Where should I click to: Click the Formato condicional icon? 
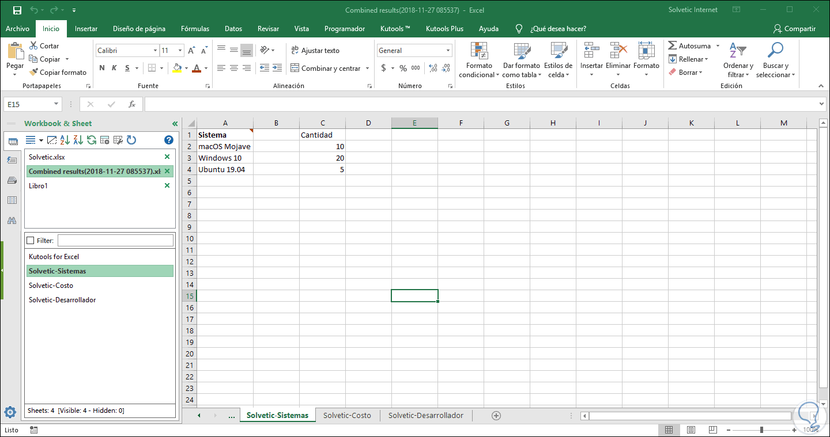point(479,52)
